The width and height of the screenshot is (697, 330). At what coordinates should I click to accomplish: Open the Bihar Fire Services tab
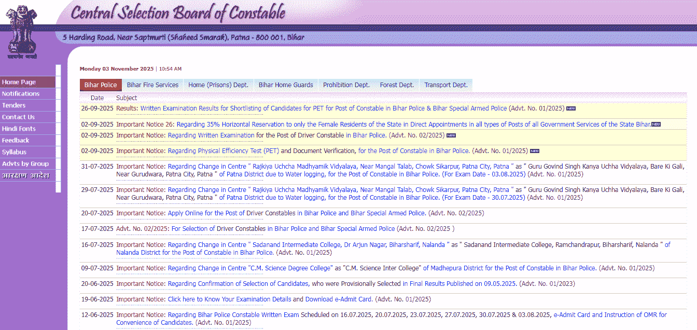click(x=152, y=85)
